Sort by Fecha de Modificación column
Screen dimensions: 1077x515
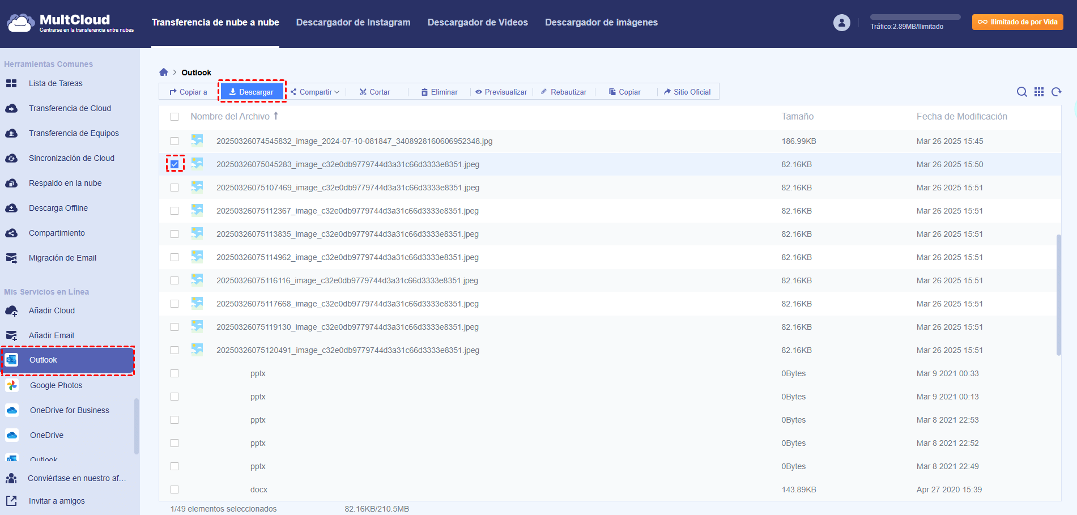click(961, 116)
